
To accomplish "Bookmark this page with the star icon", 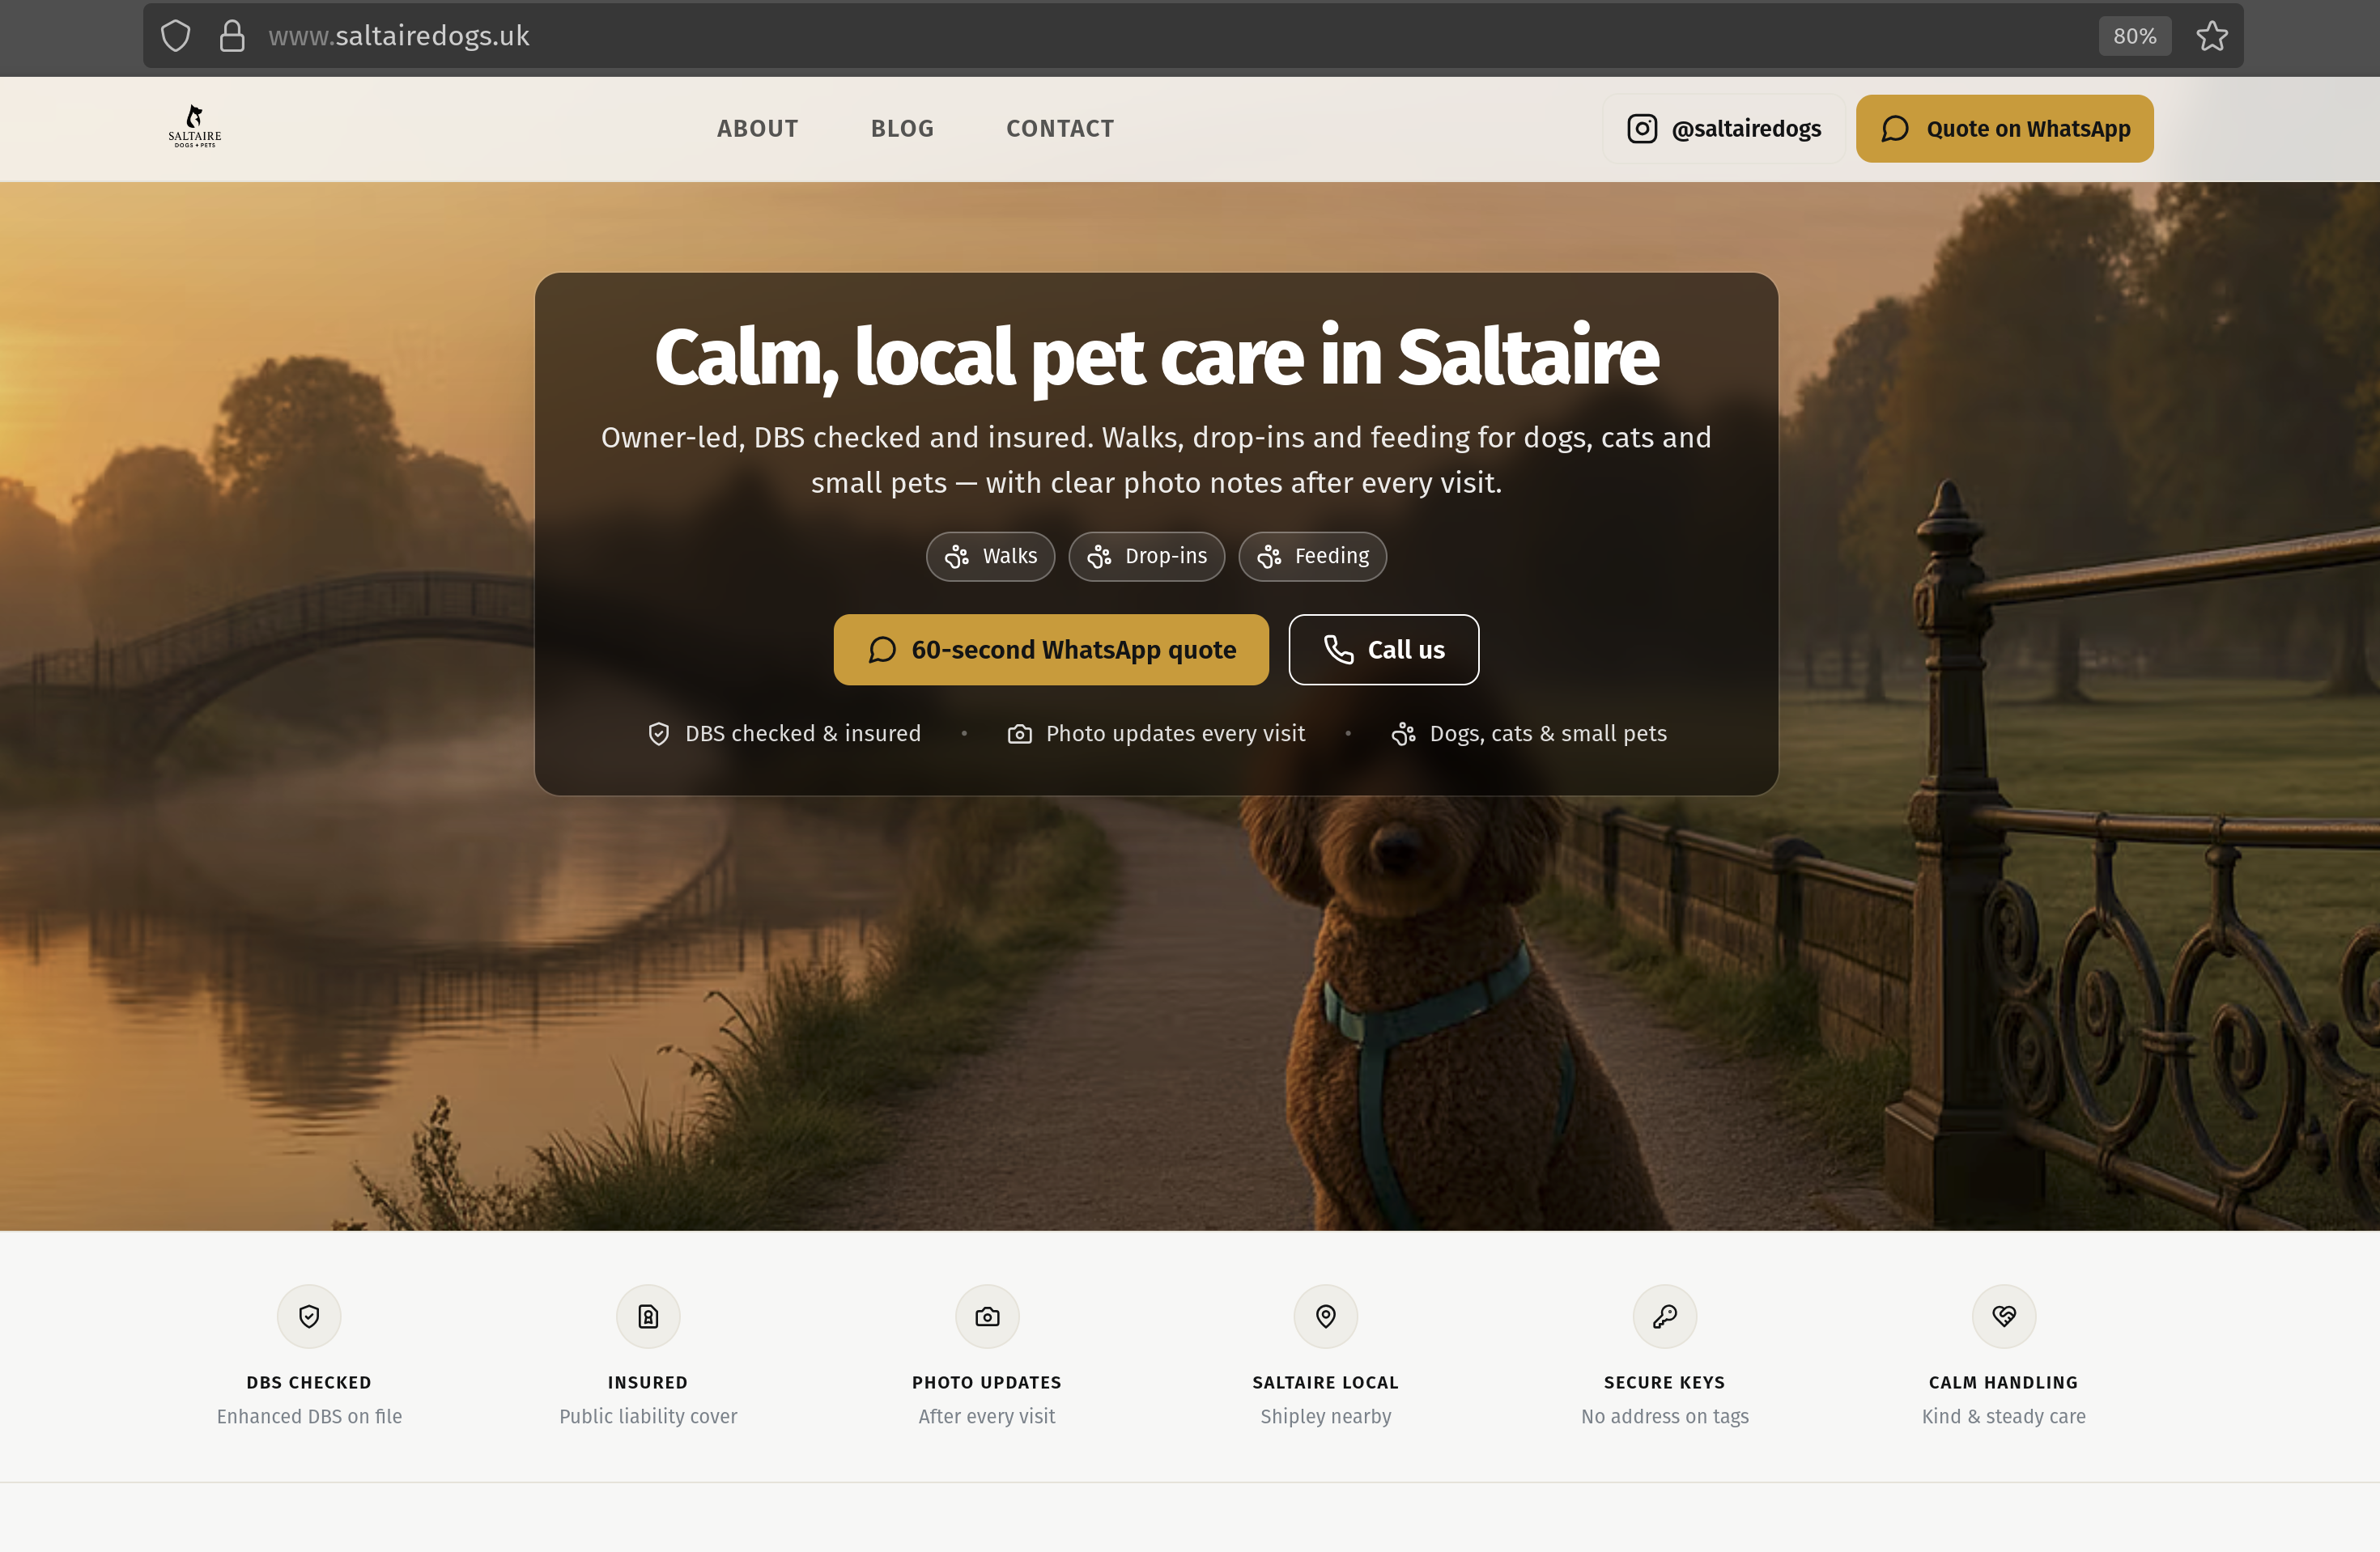I will pyautogui.click(x=2211, y=36).
